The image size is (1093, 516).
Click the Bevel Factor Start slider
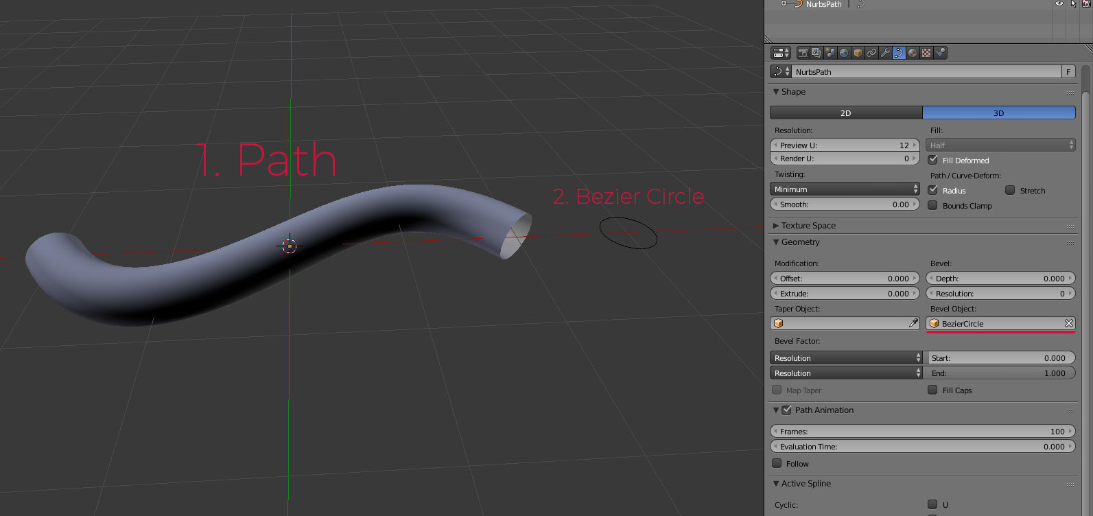click(x=1000, y=358)
